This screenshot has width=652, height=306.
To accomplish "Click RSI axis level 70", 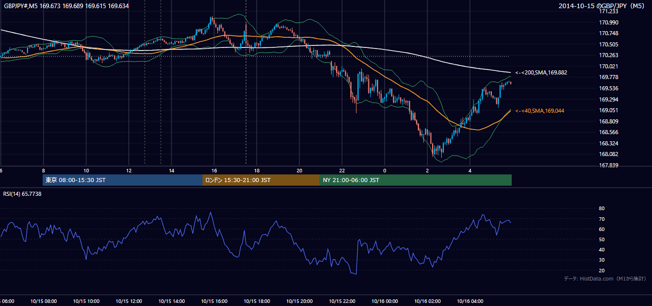I will (602, 219).
